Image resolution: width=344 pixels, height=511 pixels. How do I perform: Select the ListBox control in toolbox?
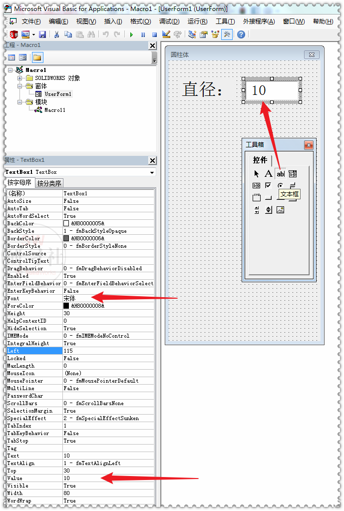click(x=256, y=186)
